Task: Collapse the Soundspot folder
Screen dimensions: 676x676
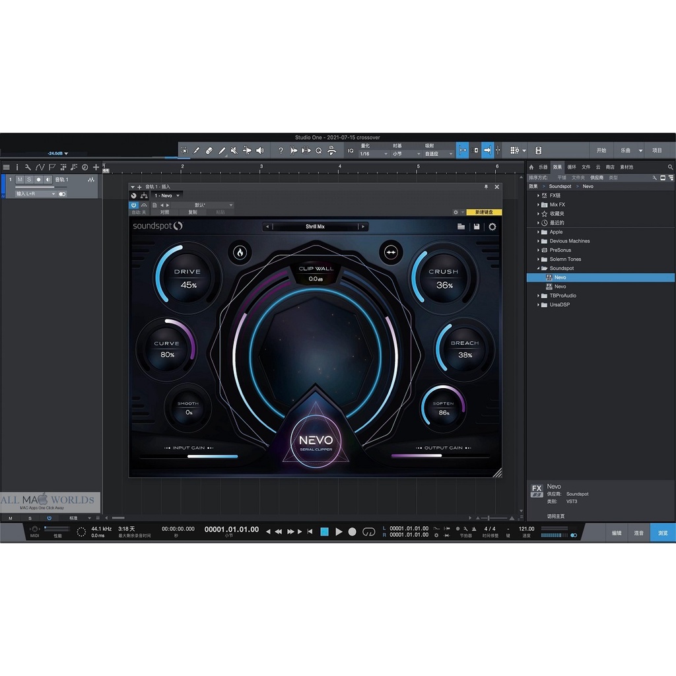Action: coord(539,268)
